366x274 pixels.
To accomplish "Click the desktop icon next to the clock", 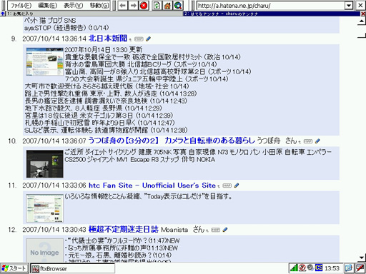I will (x=348, y=268).
